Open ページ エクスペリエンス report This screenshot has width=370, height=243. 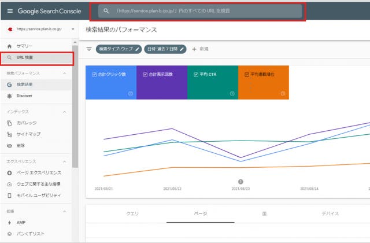click(36, 173)
